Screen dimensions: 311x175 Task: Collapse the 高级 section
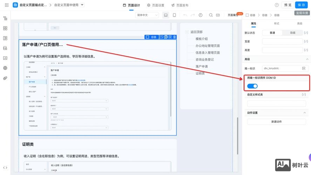pyautogui.click(x=307, y=59)
